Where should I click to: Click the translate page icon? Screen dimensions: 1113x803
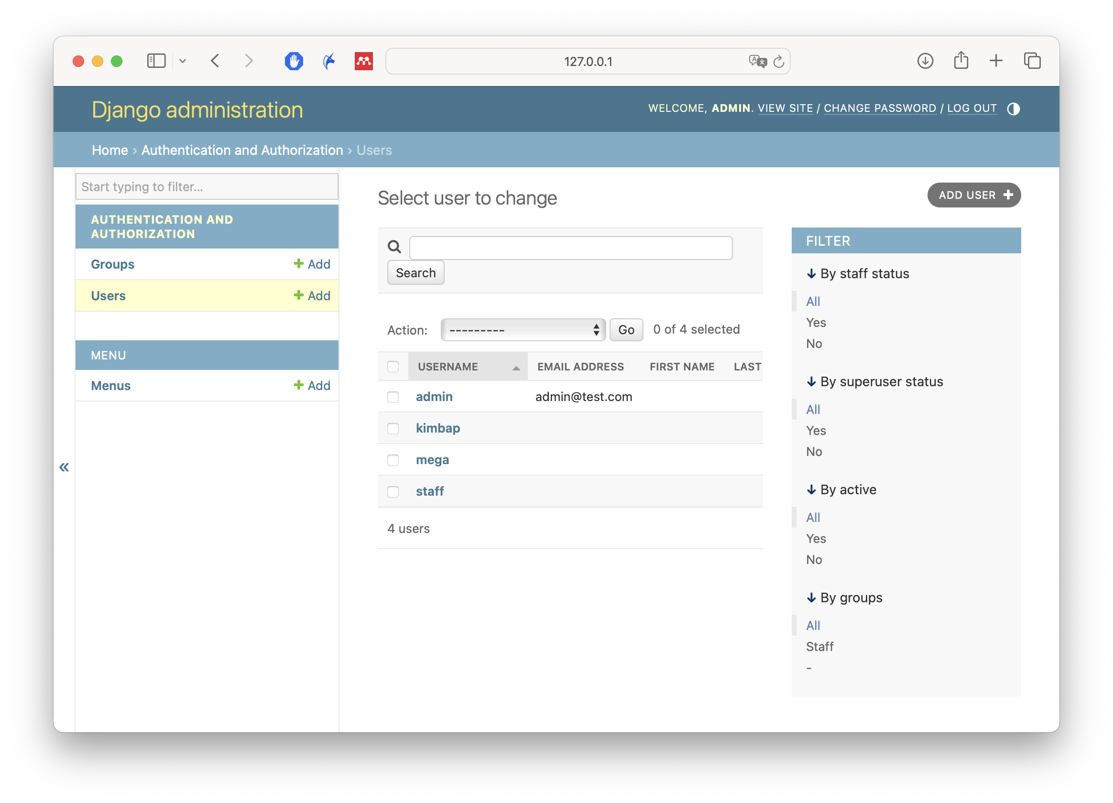[x=757, y=61]
